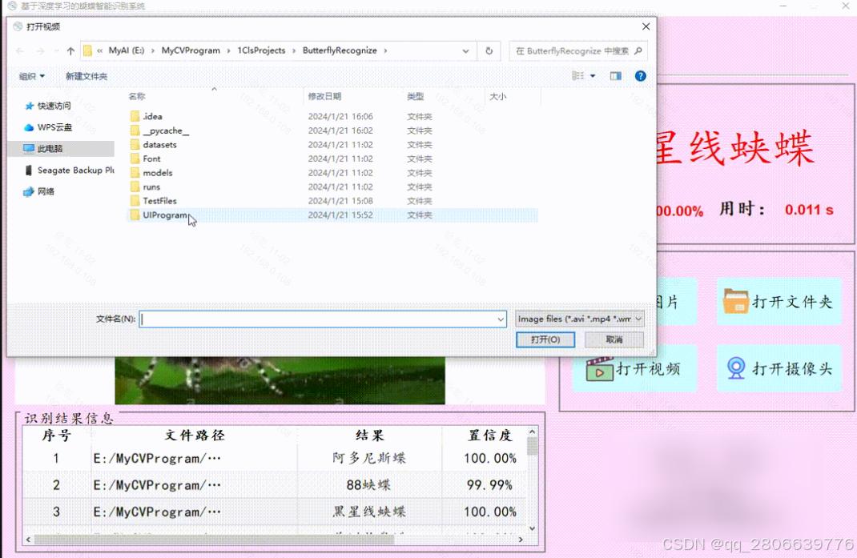This screenshot has height=558, width=857.
Task: Expand the filename combo box dropdown
Action: coord(500,319)
